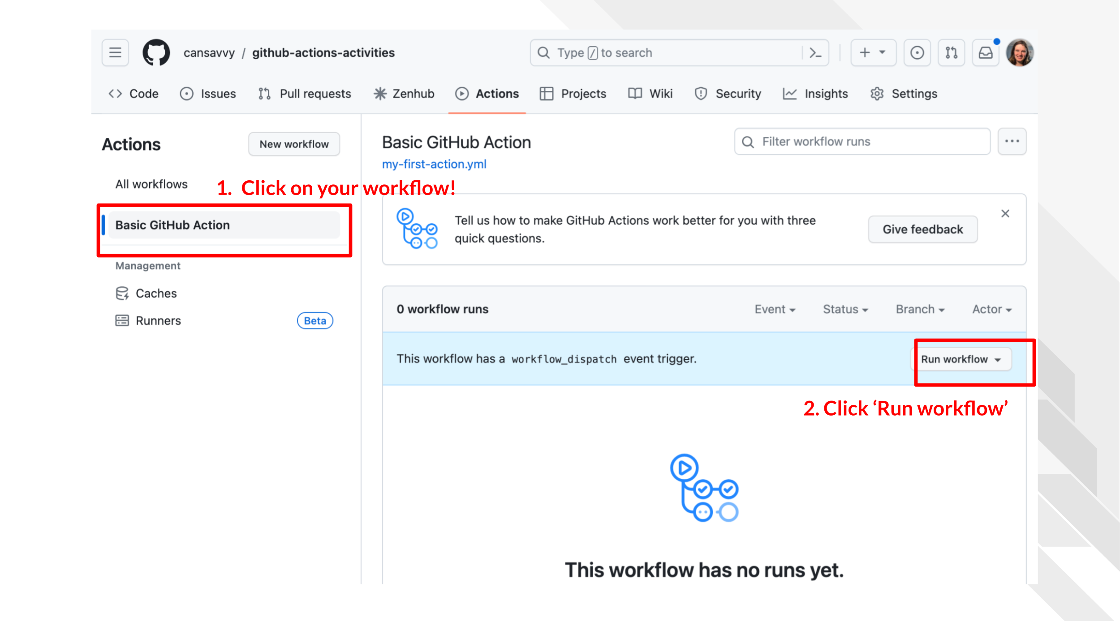The image size is (1120, 621).
Task: Expand the create-new dropdown caret
Action: pos(882,53)
